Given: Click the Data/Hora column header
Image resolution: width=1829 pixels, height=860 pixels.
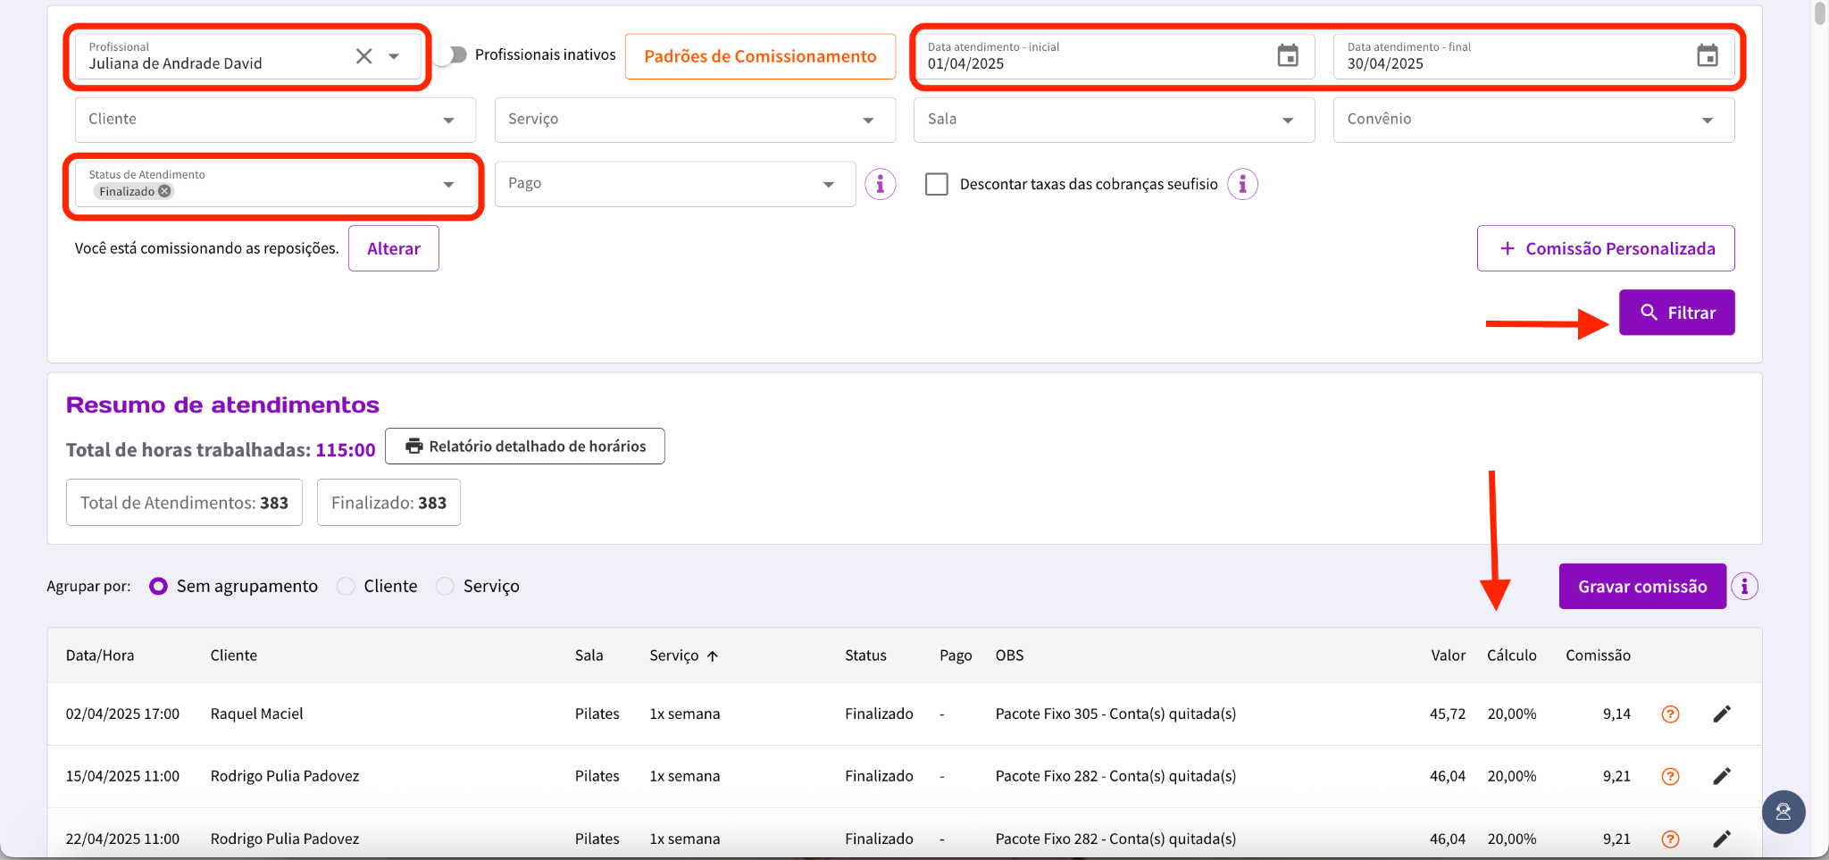Looking at the screenshot, I should [100, 655].
